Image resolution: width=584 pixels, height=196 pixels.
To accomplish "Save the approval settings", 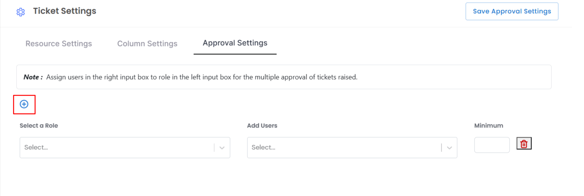I will 512,11.
